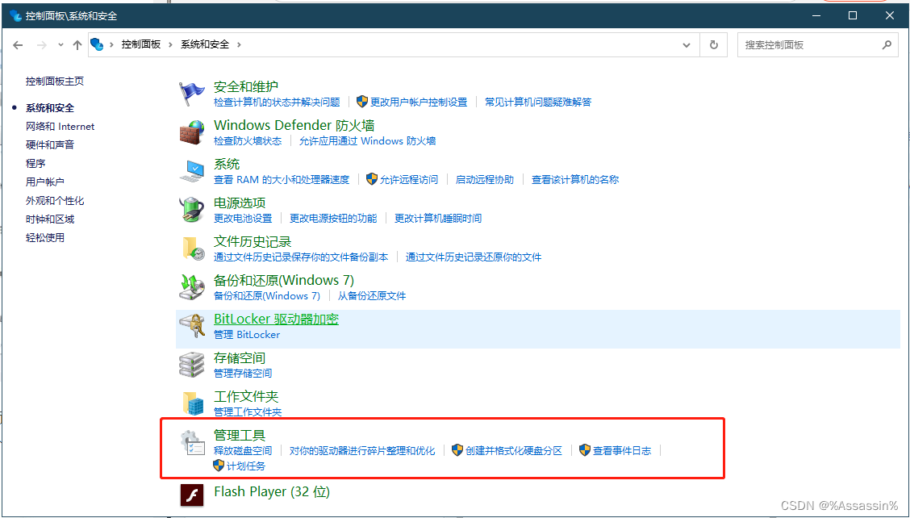This screenshot has width=910, height=518.
Task: Click 系统和安全 in the address breadcrumb
Action: (x=205, y=44)
